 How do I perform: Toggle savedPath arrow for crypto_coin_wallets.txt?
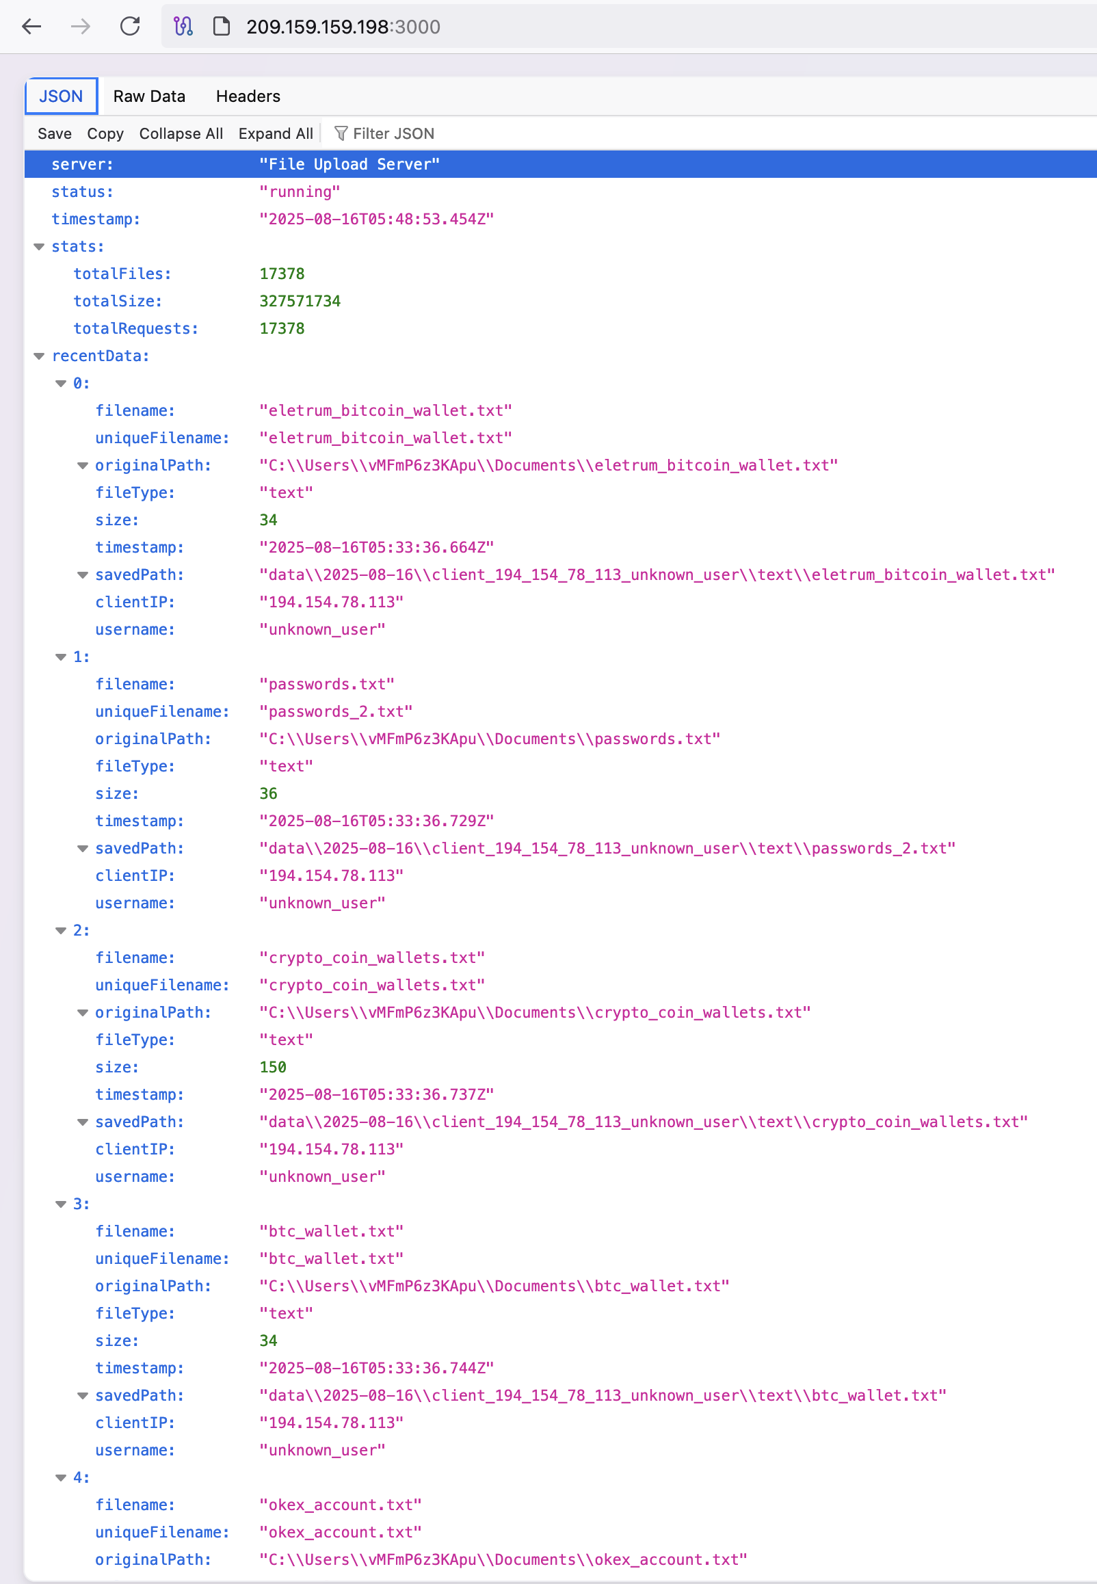click(83, 1122)
